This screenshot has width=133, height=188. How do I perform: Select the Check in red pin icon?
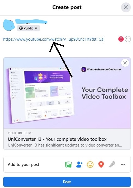101,165
